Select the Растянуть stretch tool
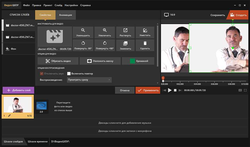This screenshot has width=250, height=147. tap(125, 32)
